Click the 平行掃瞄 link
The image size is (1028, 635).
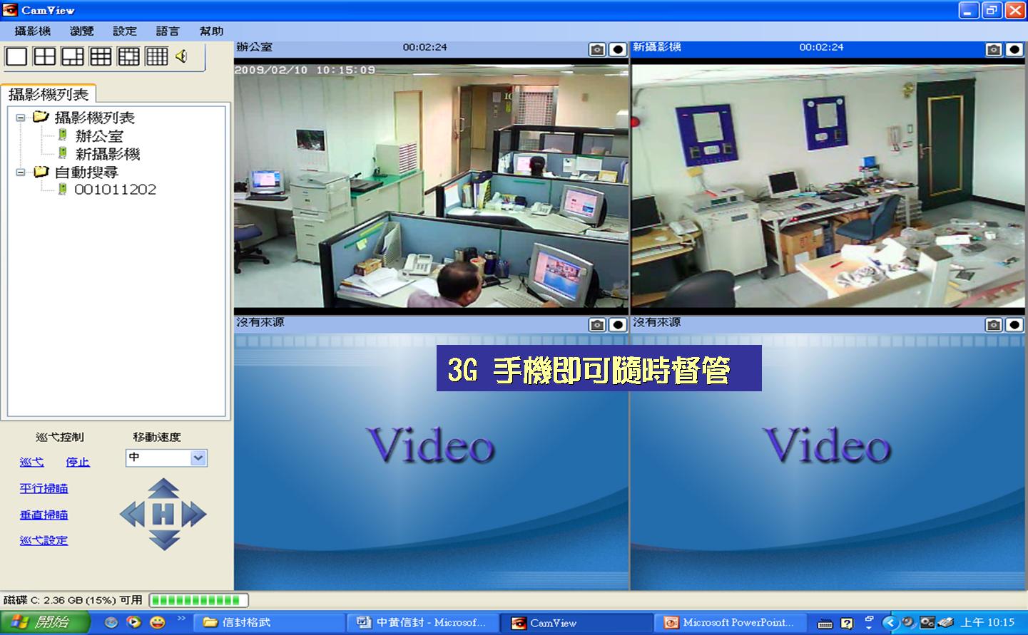coord(44,488)
